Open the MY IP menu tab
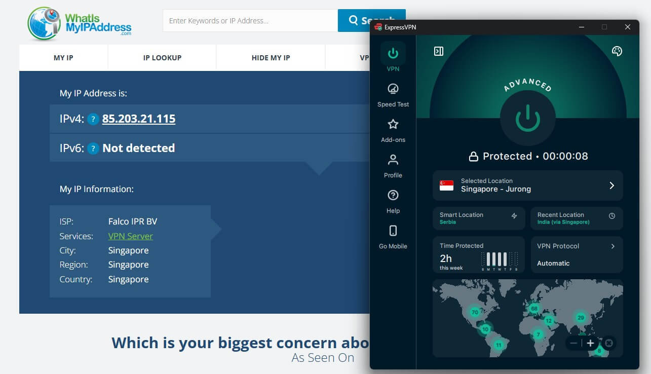The height and width of the screenshot is (374, 651). pyautogui.click(x=63, y=58)
